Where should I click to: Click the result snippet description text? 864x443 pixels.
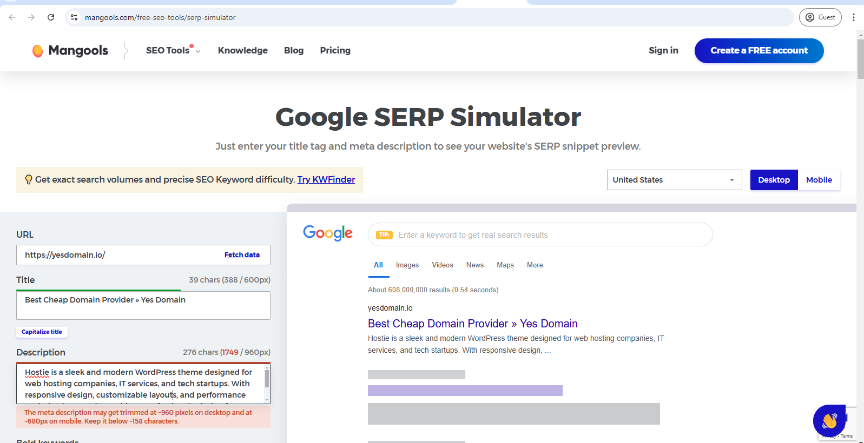tap(516, 344)
